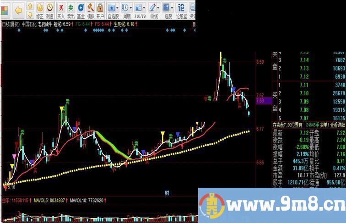Click the yellow back arrow icon

tap(18, 10)
